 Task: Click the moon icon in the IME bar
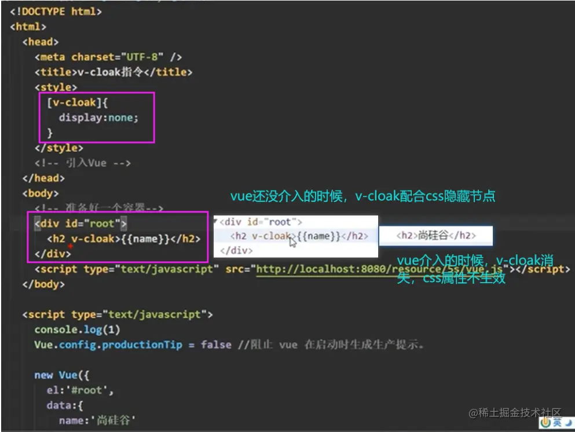569,423
